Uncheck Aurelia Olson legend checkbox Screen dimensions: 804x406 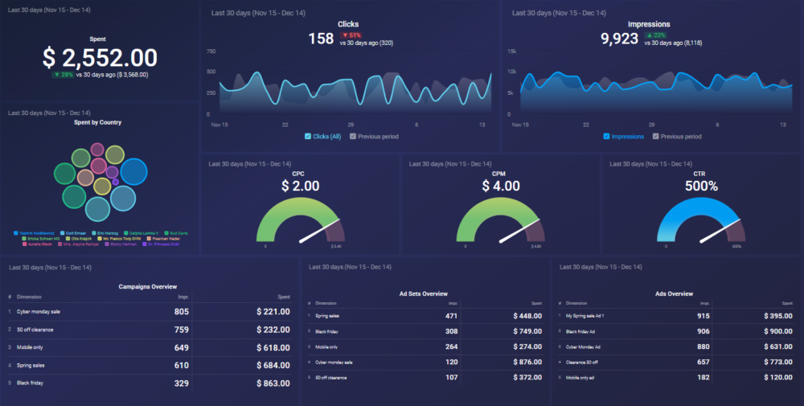(x=25, y=244)
